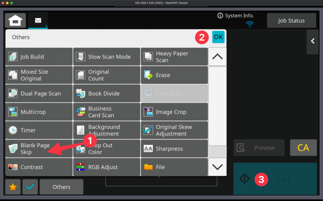Screen dimensions: 323x201
Task: Open the Erase function
Action: click(174, 75)
